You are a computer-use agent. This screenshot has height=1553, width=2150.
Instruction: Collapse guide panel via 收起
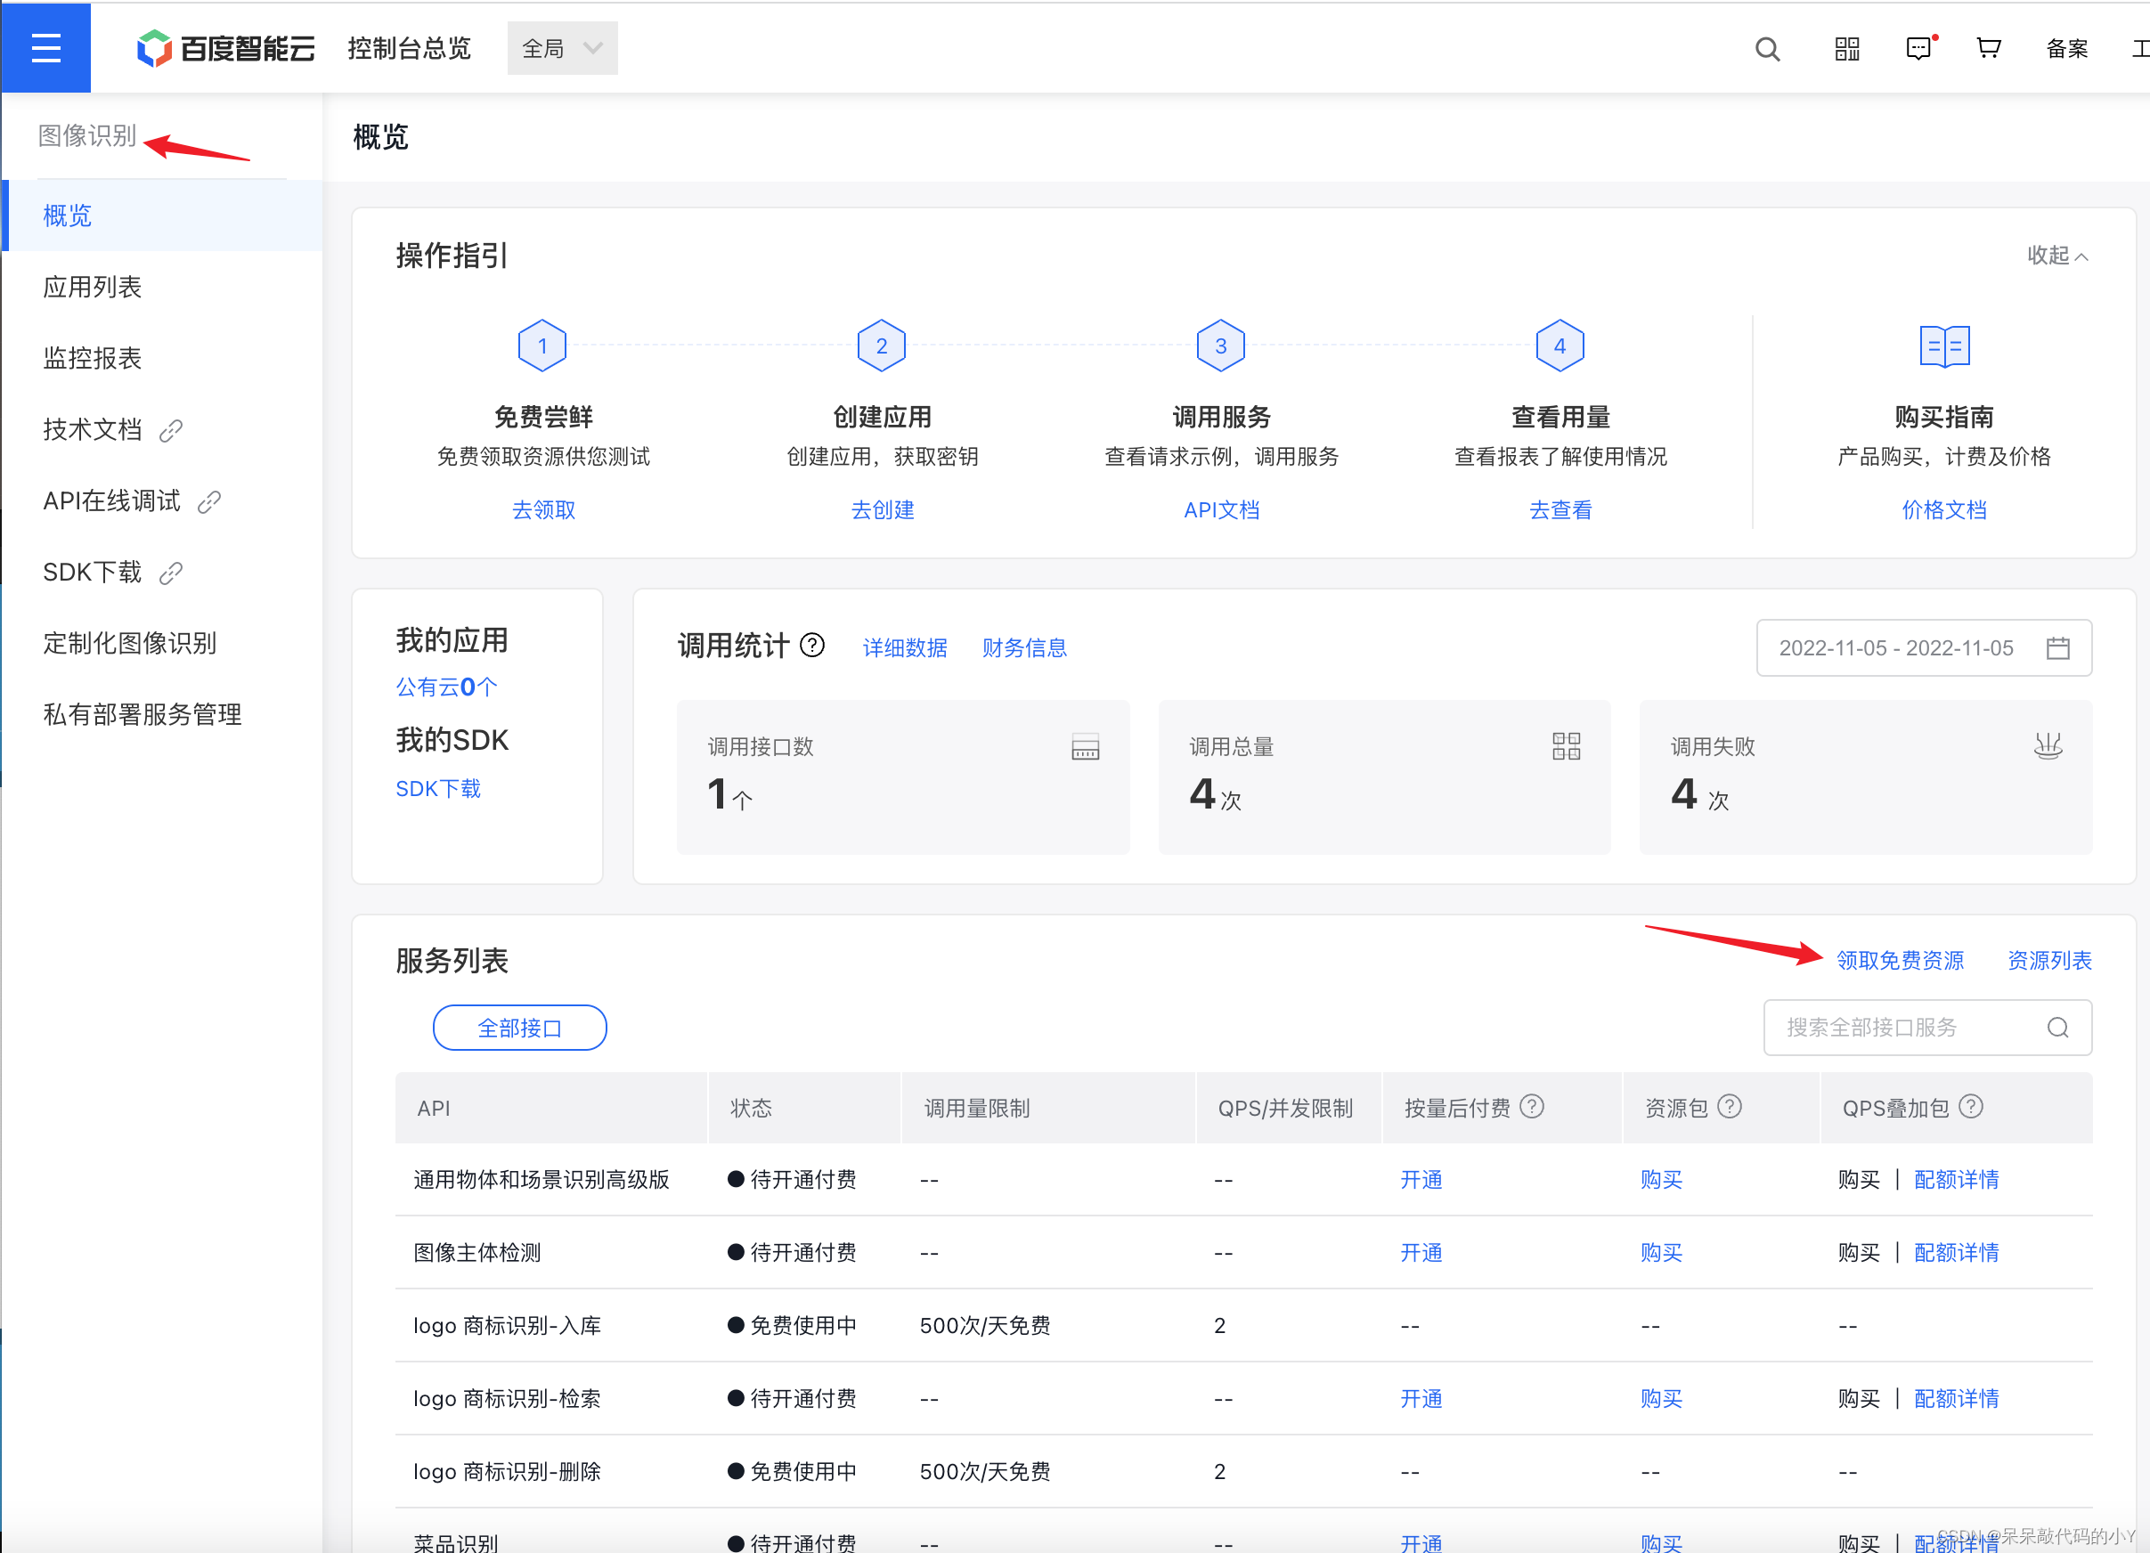(x=2057, y=256)
